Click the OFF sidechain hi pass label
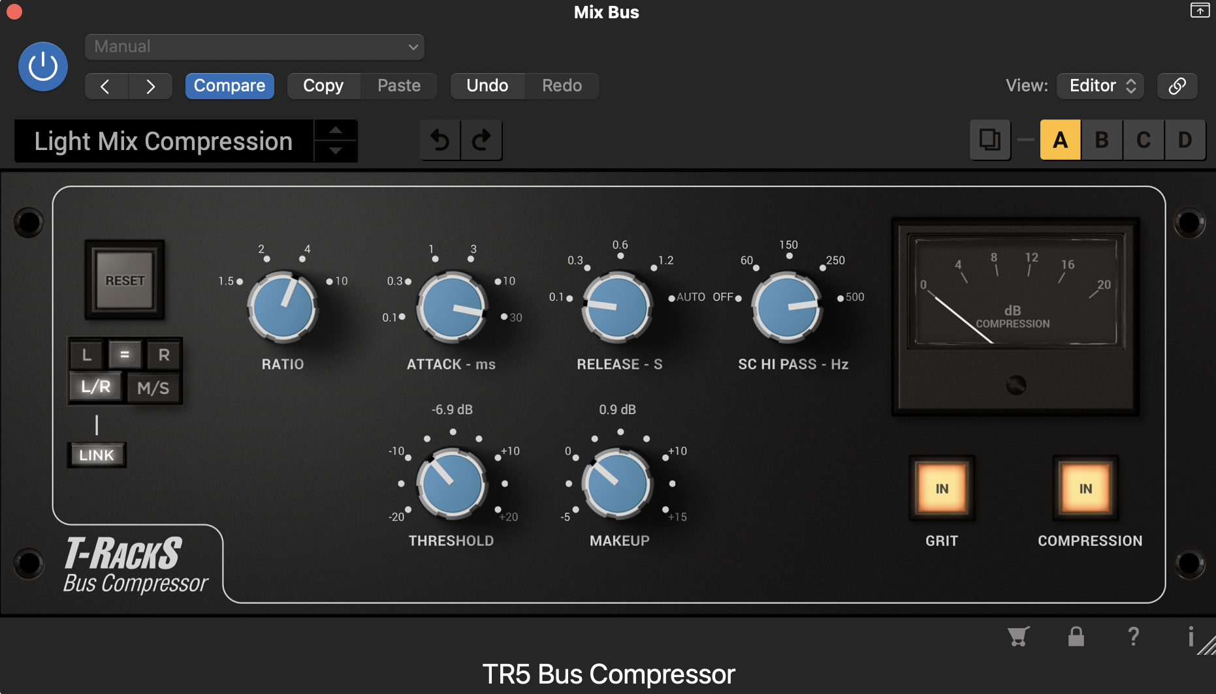The image size is (1216, 694). coord(723,297)
